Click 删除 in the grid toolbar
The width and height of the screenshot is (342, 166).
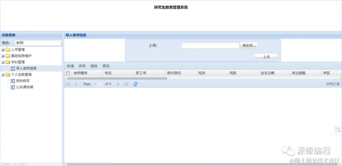[94, 66]
